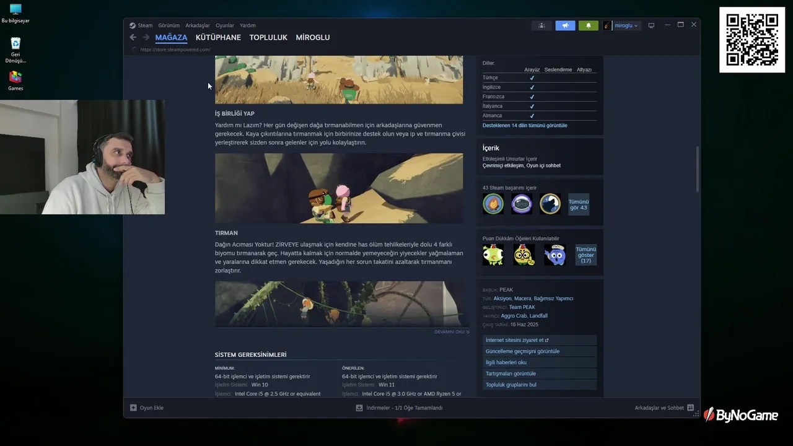Open the green notifications bell

click(589, 25)
